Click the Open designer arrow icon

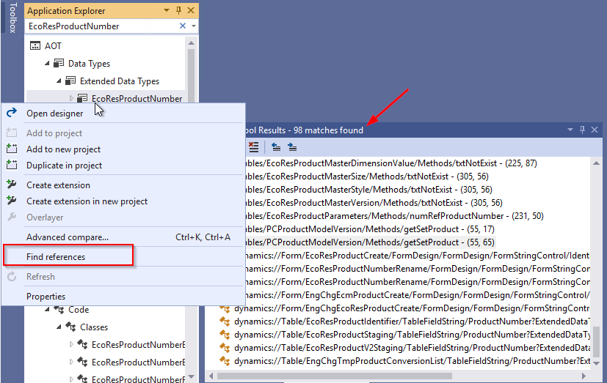pyautogui.click(x=12, y=112)
